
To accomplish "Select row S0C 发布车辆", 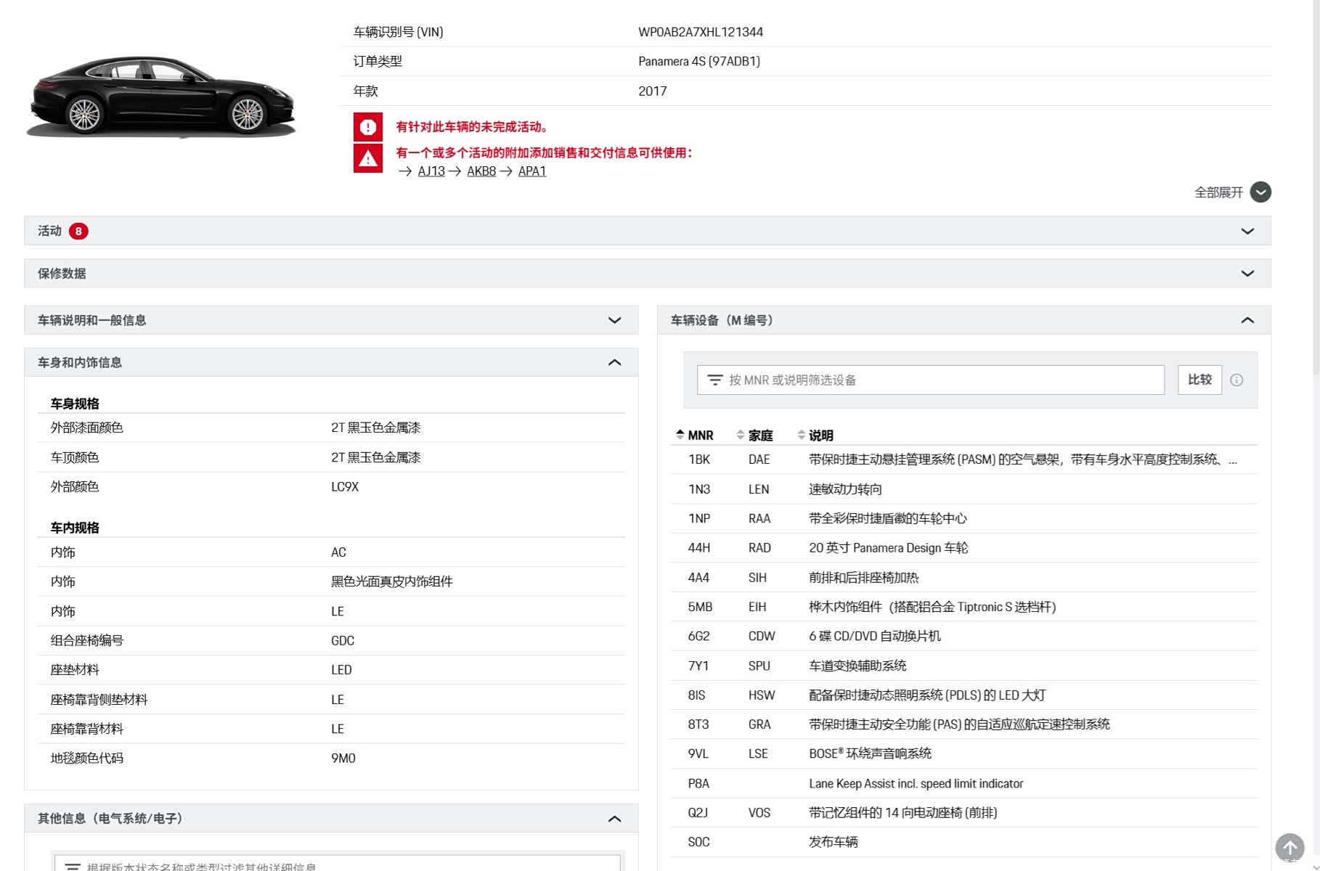I will point(964,842).
